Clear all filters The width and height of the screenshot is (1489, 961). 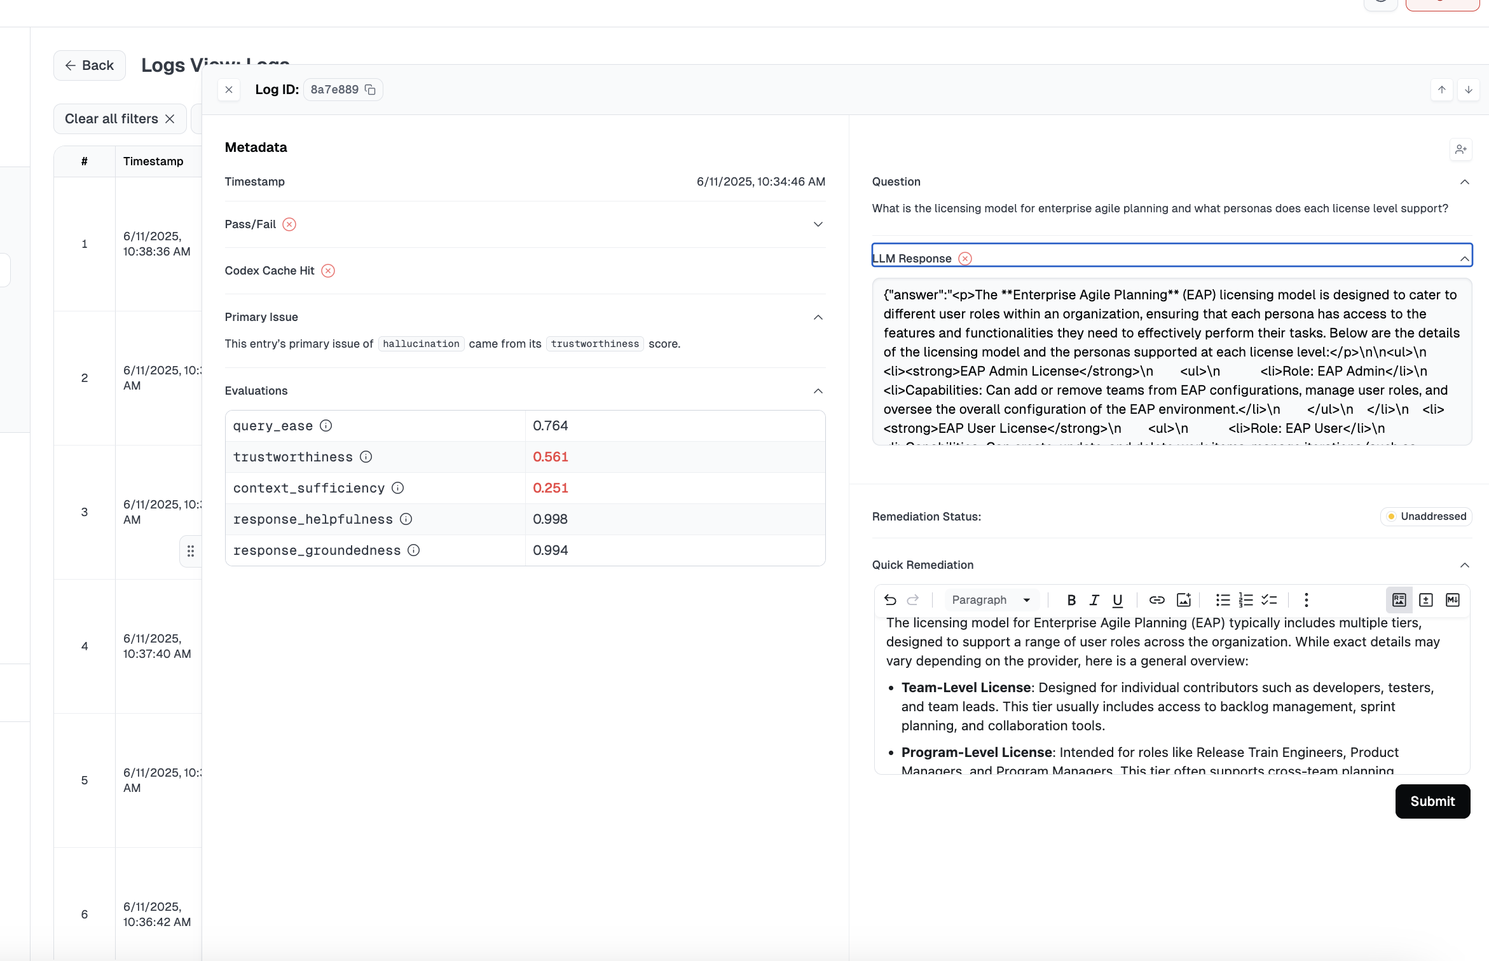120,119
